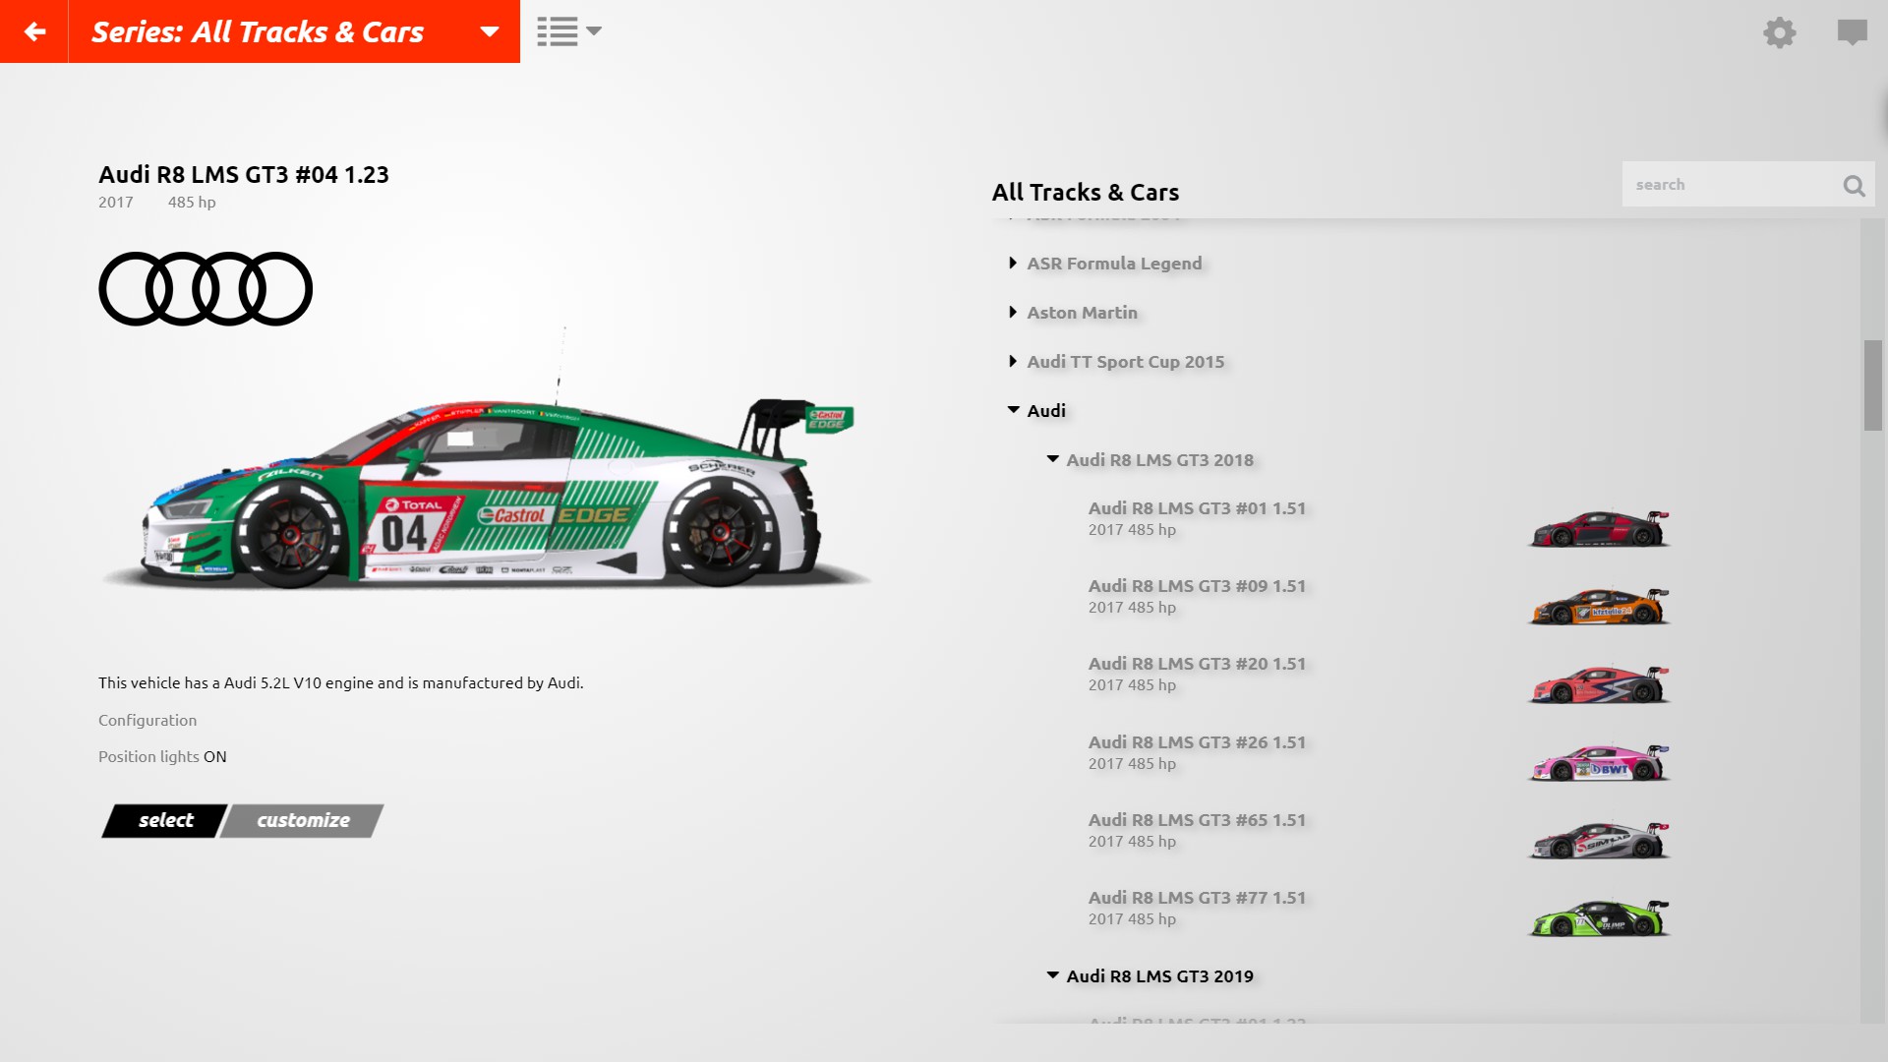The image size is (1888, 1062).
Task: Select Audi R8 LMS GT3 #26 1.51
Action: click(1197, 752)
